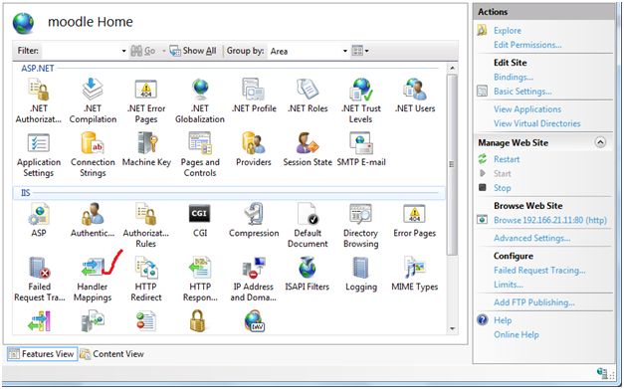Viewport: 624px width, 389px height.
Task: Open Providers feature
Action: pos(254,149)
